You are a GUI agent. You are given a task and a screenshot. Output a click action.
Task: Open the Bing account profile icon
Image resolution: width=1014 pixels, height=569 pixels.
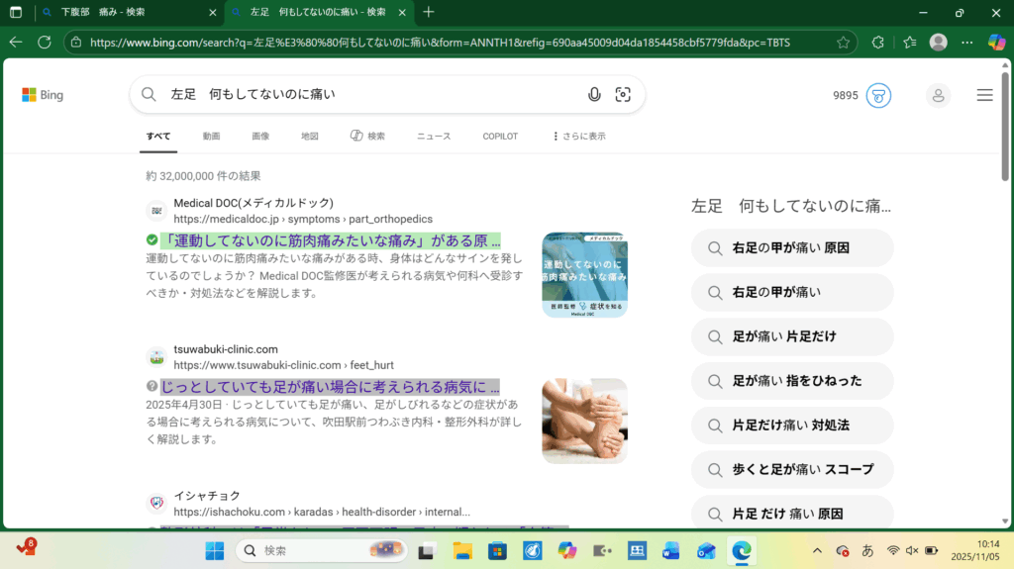(x=937, y=95)
